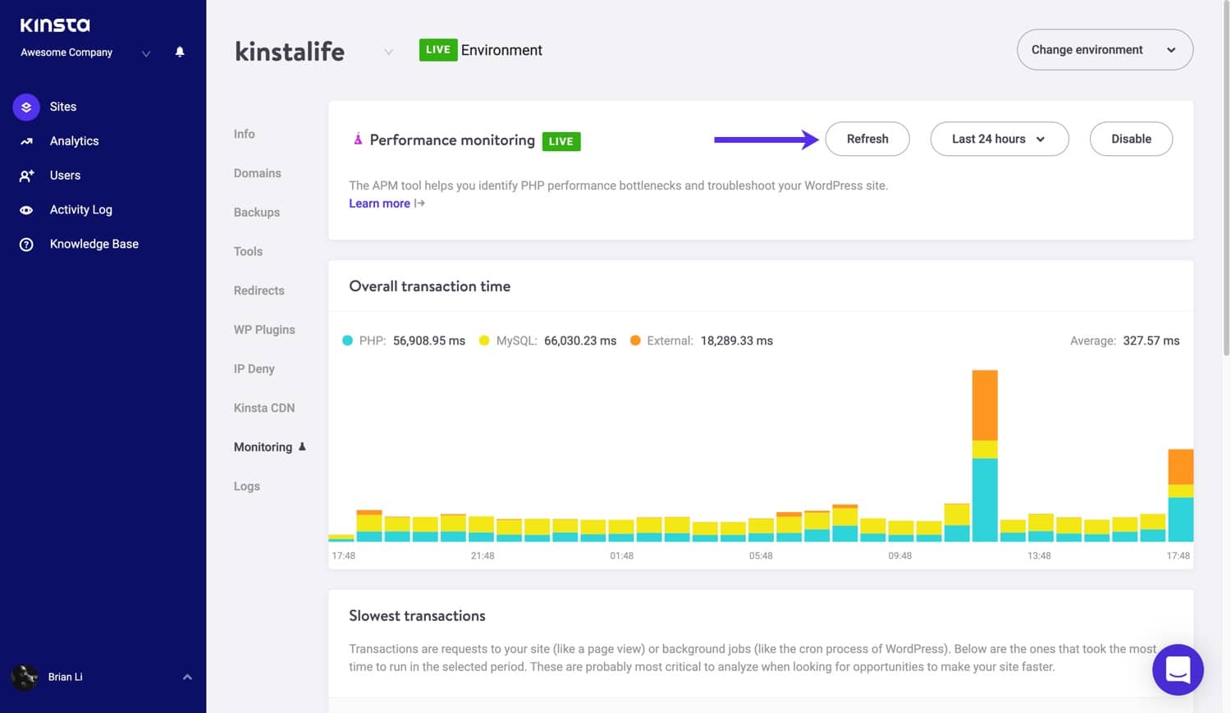Go to Sites in sidebar

click(x=63, y=107)
